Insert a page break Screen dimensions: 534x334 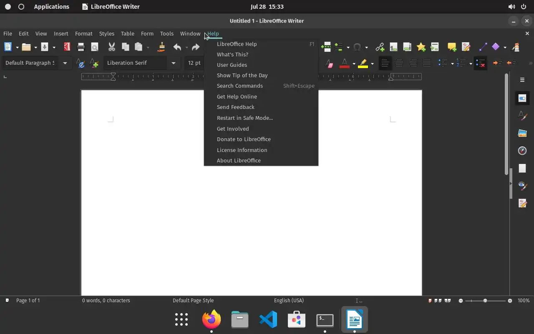coord(326,47)
